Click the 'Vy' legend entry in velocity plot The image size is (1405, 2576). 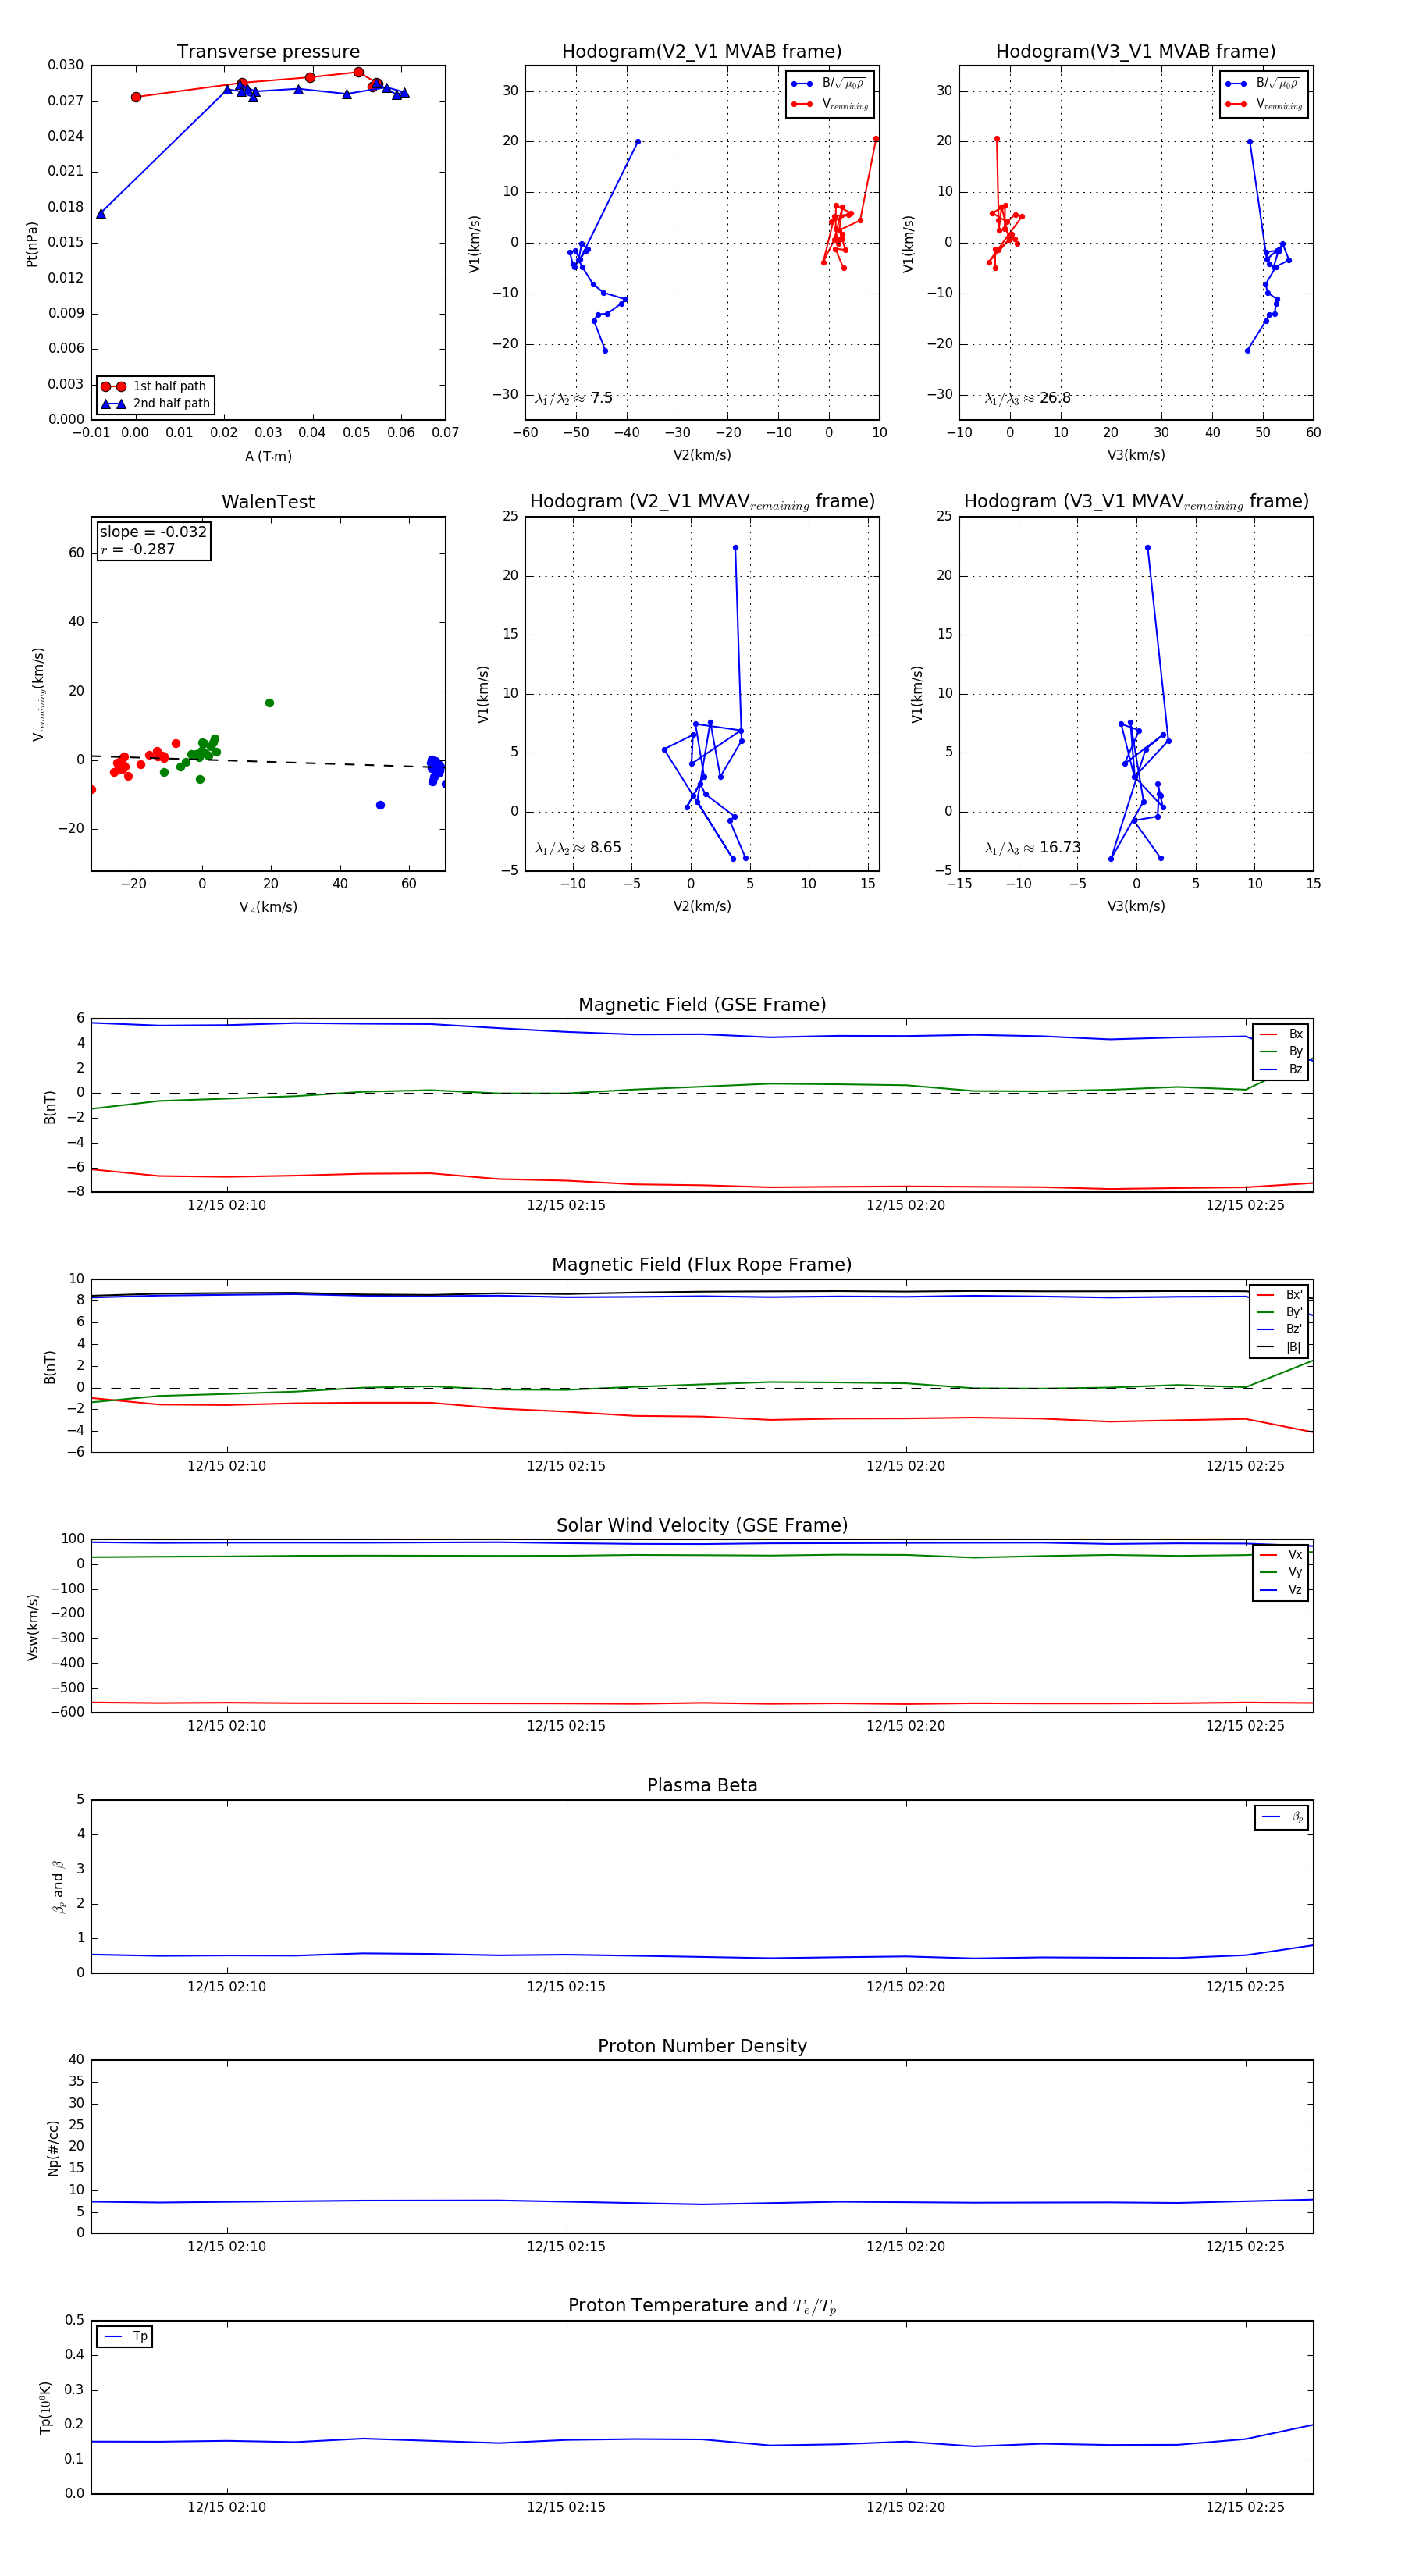pos(1282,1572)
